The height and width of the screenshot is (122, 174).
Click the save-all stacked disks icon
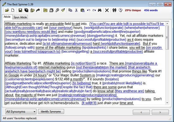click(26, 10)
